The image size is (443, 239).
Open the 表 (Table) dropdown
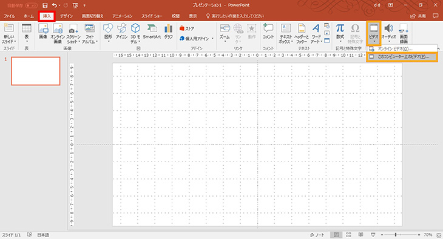(27, 33)
